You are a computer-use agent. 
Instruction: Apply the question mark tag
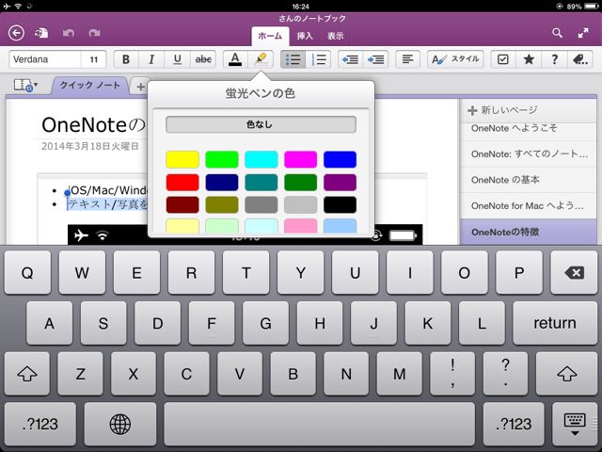coord(554,59)
